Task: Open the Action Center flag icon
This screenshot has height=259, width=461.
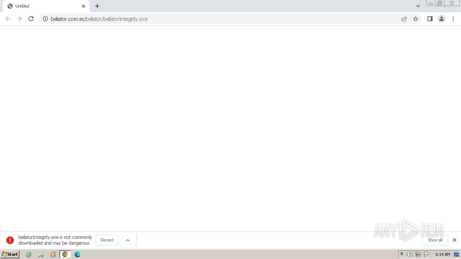Action: (x=427, y=254)
